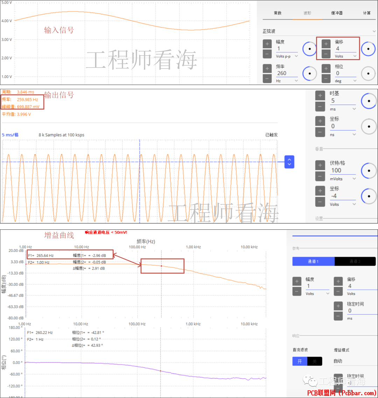Decrease vertical 坐标 position minus button
This screenshot has height=398, width=378.
pyautogui.click(x=320, y=202)
